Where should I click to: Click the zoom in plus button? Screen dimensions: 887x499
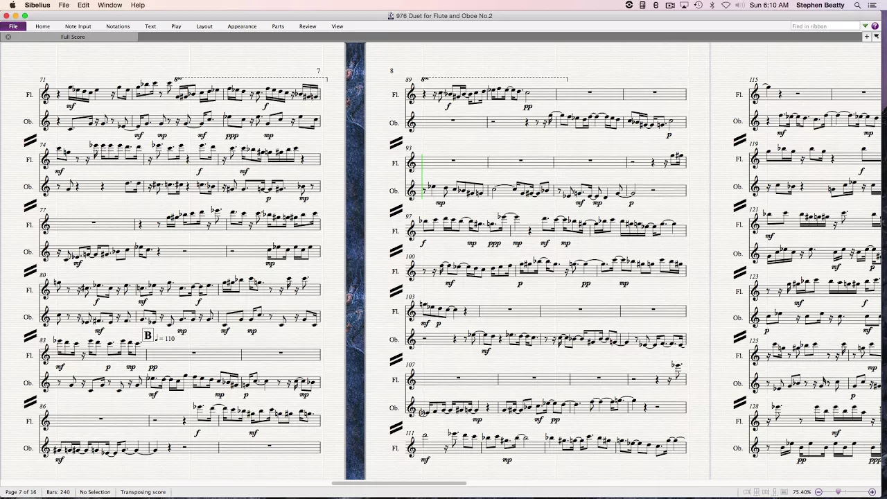click(x=872, y=492)
